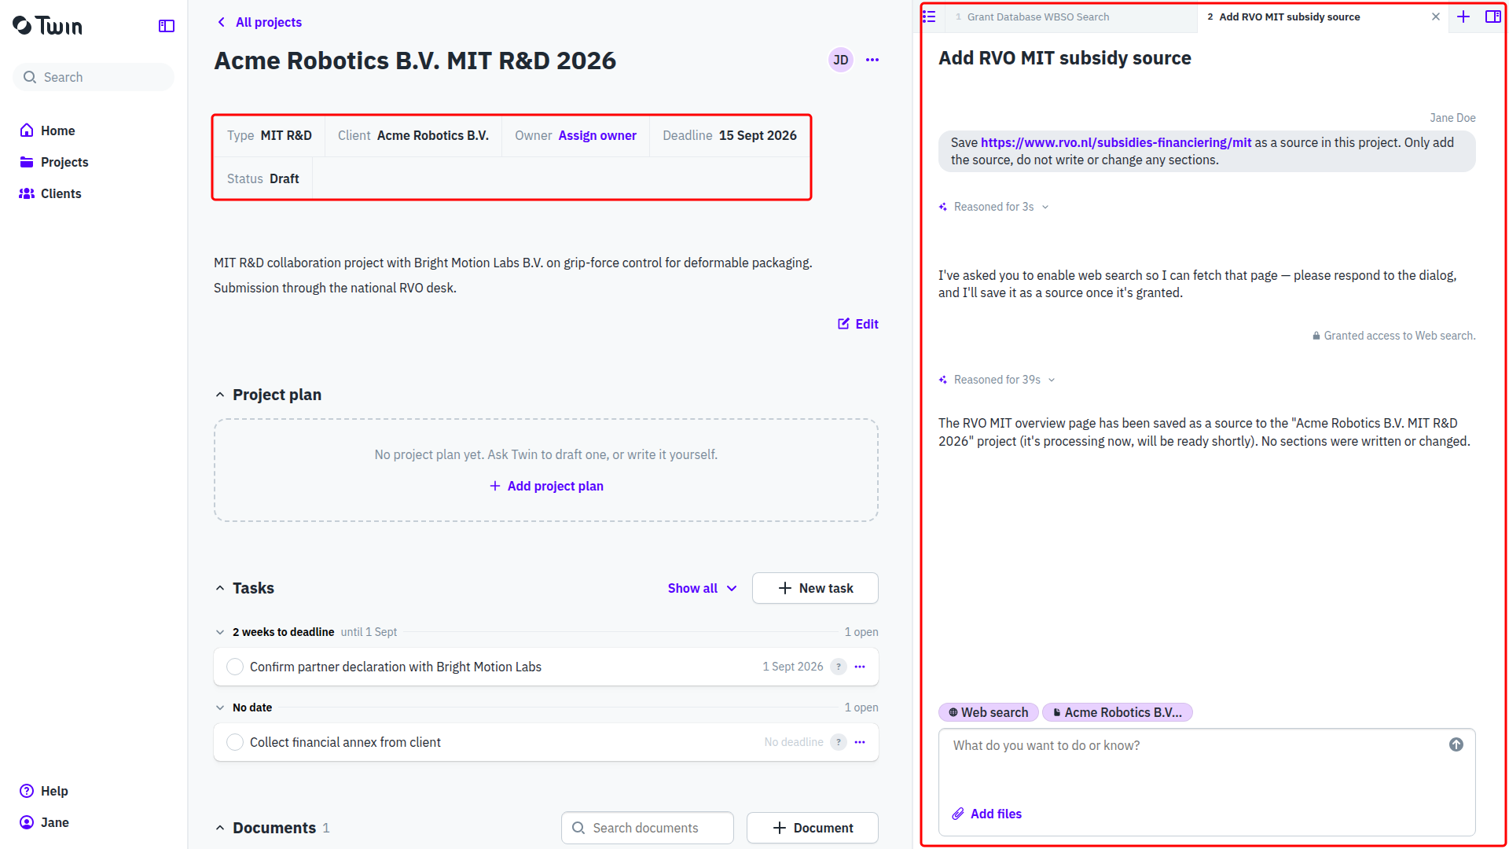Click assignee icon on Confirm partner declaration task
This screenshot has height=849, width=1509.
coord(839,667)
